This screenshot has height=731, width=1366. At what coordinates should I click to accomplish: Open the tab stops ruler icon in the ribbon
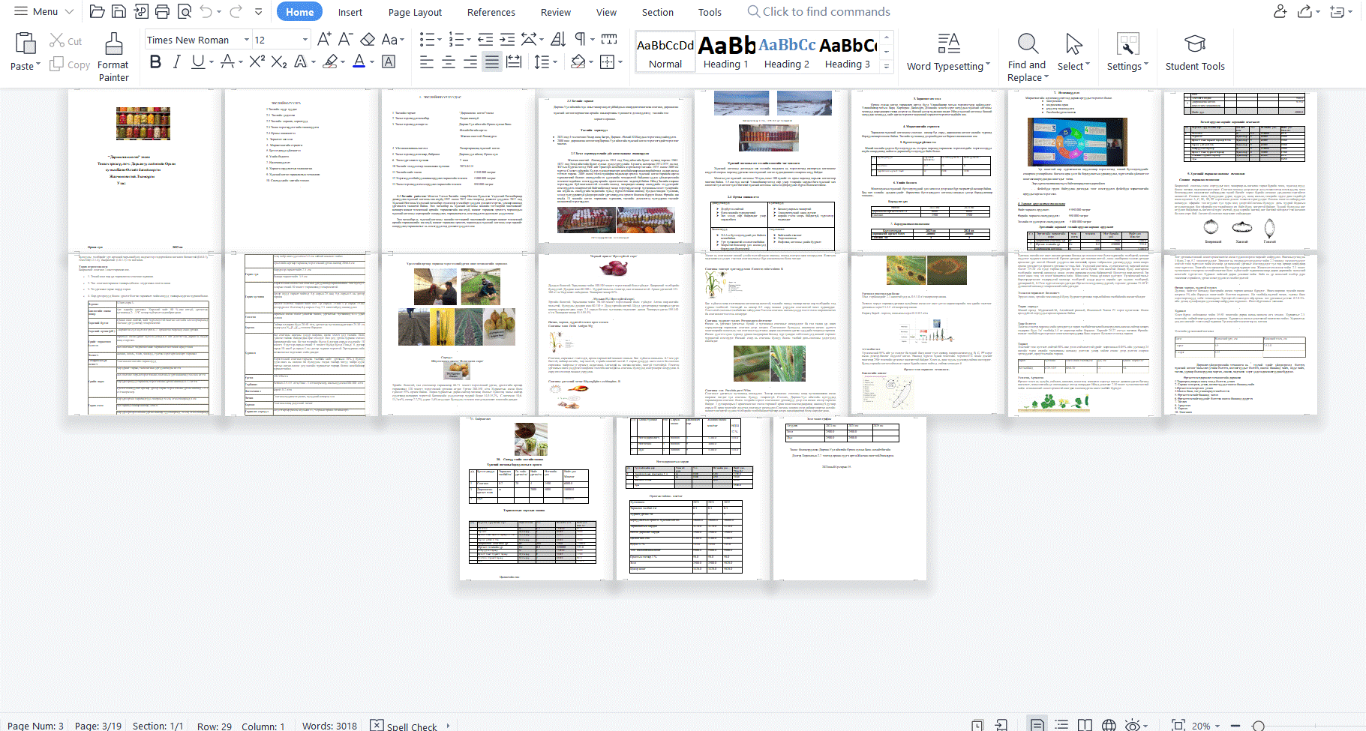coord(609,39)
